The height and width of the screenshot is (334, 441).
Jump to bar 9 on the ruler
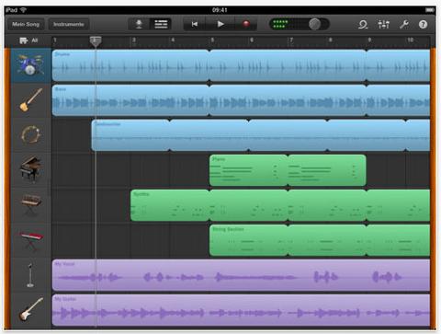(369, 40)
